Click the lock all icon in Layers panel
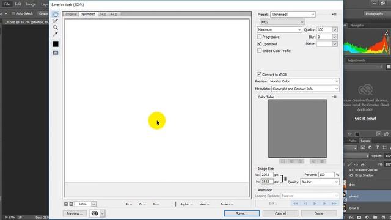The height and width of the screenshot is (220, 391). tap(363, 164)
